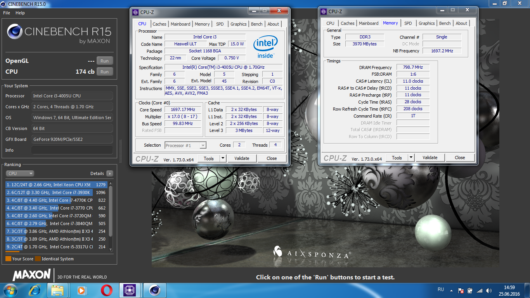This screenshot has height=298, width=530.
Task: Show hidden tray icons arrow
Action: click(x=451, y=290)
